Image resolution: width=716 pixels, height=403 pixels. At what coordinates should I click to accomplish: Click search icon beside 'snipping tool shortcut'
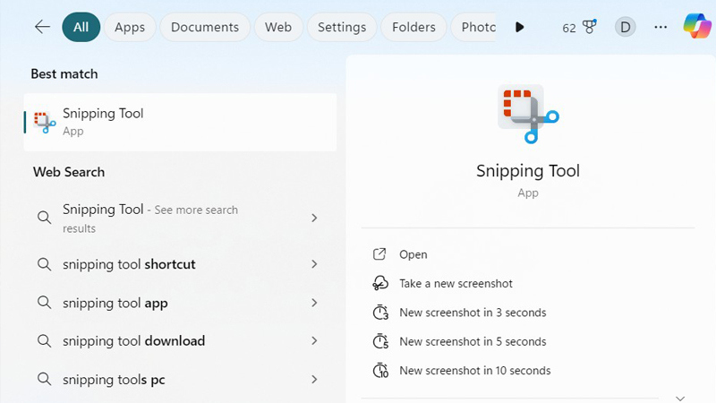click(x=44, y=264)
